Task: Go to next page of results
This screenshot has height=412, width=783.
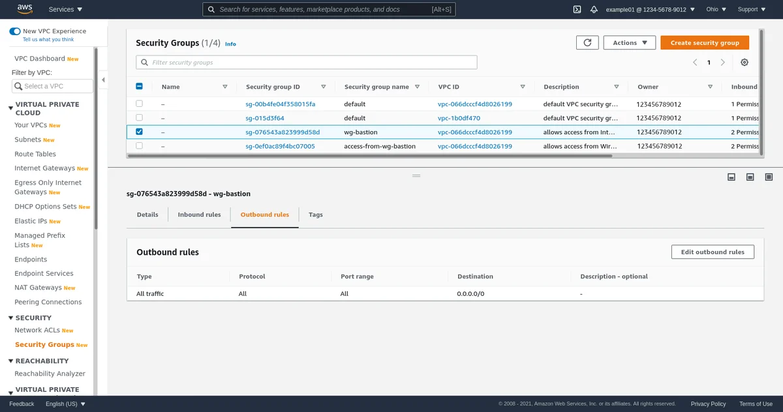Action: [x=723, y=63]
